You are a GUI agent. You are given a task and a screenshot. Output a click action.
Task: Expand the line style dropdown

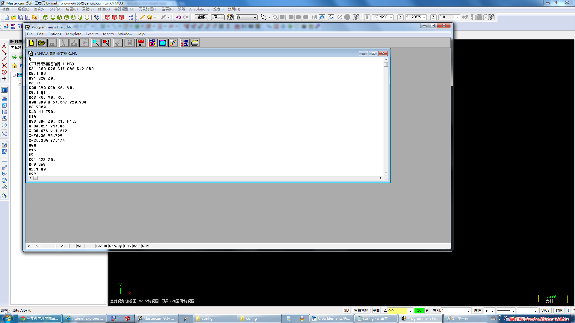tap(513, 311)
